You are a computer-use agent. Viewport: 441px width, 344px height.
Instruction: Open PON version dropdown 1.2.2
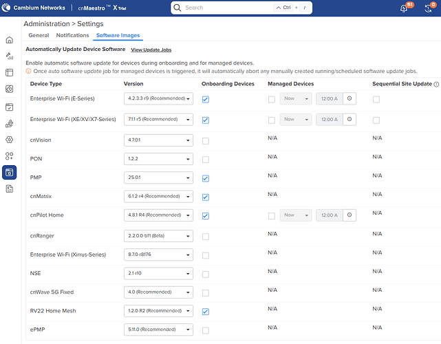tap(158, 159)
